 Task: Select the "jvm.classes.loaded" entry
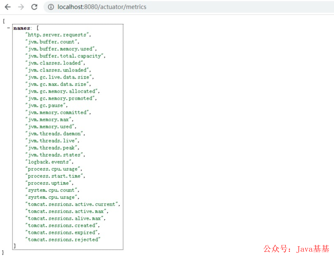coord(54,63)
